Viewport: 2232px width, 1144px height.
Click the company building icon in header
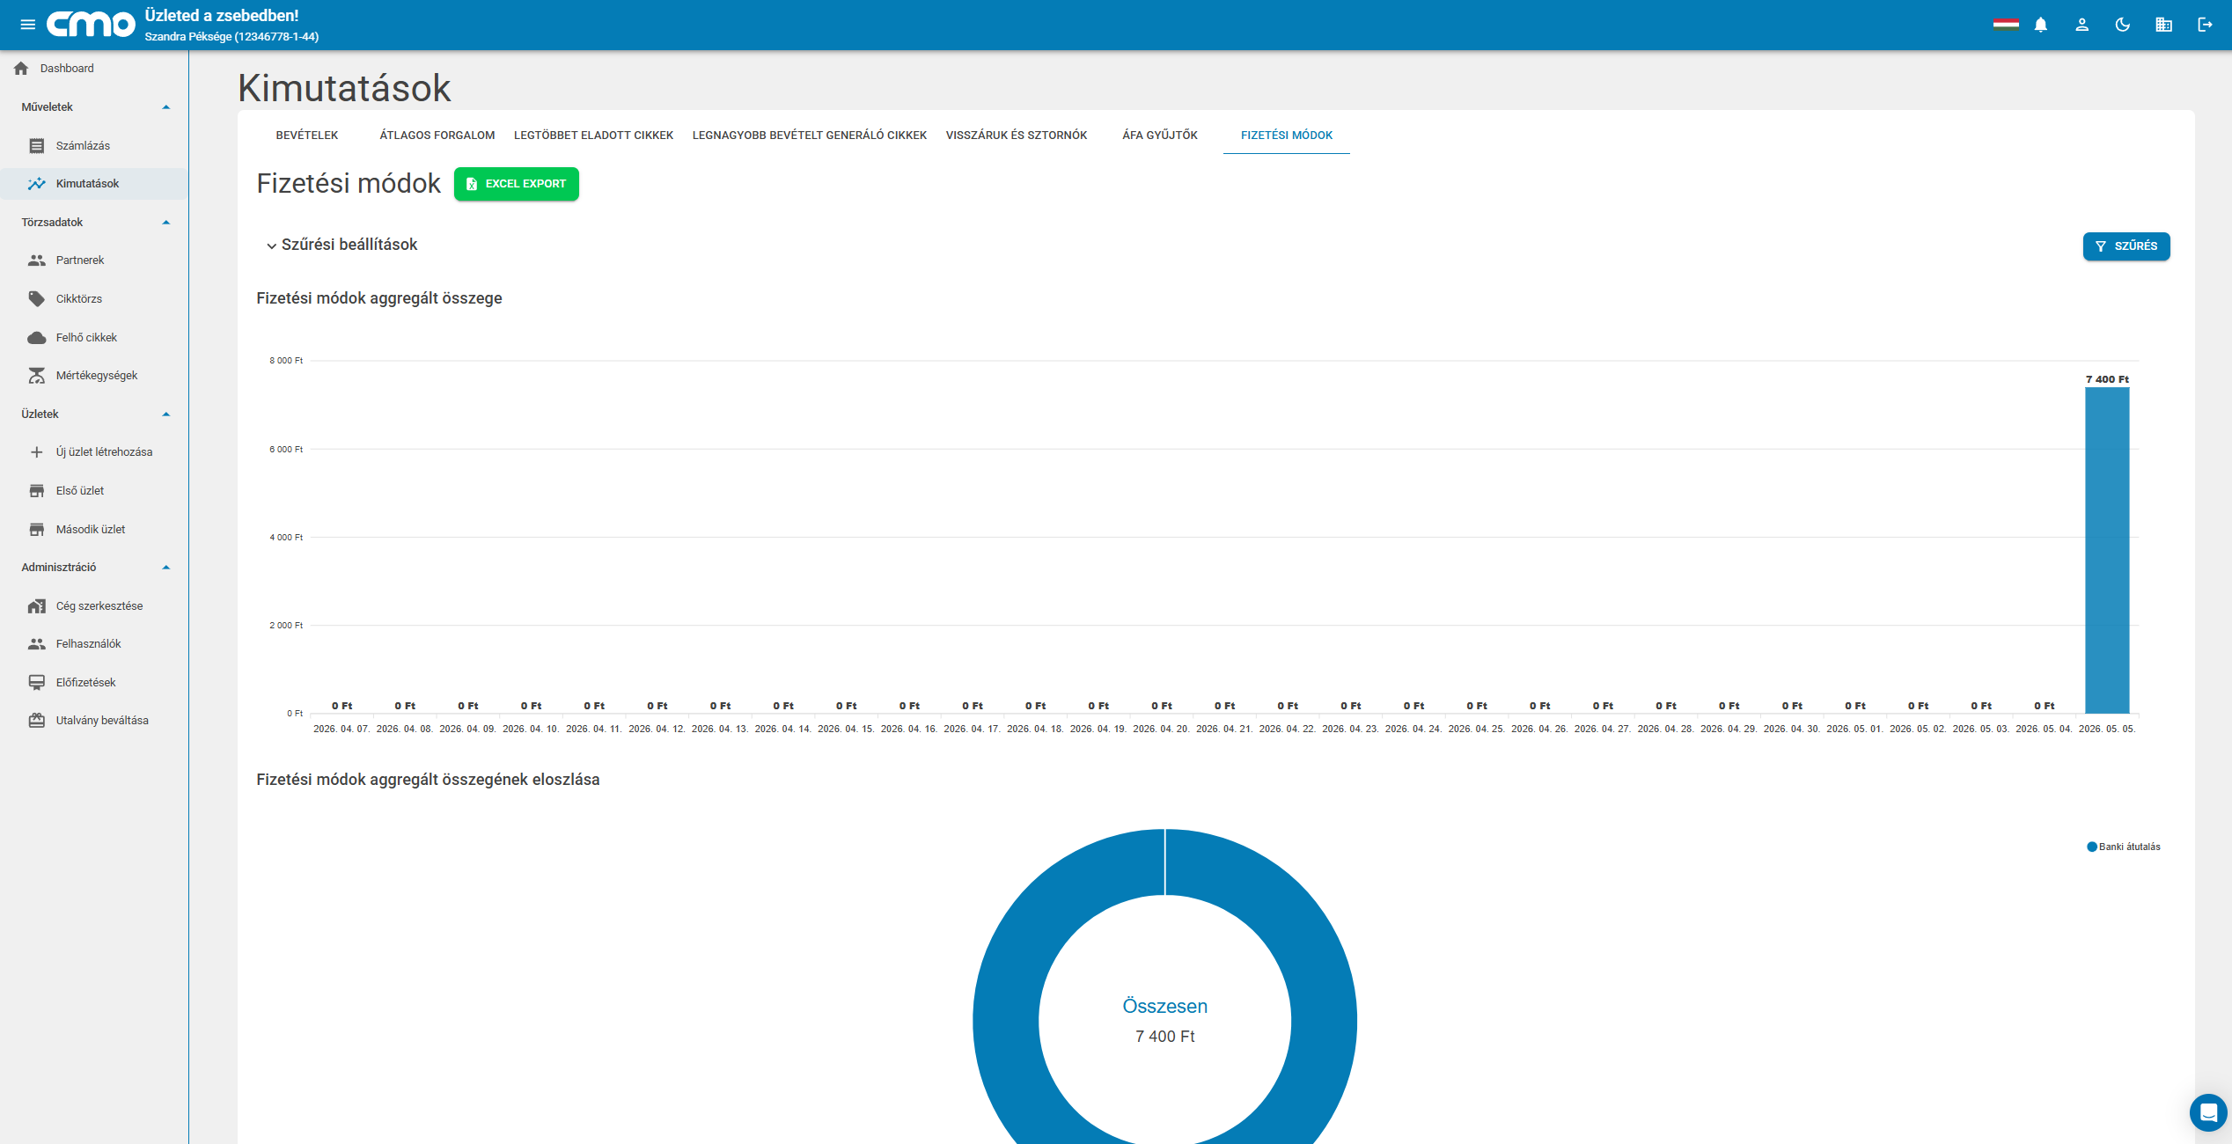pyautogui.click(x=2163, y=25)
